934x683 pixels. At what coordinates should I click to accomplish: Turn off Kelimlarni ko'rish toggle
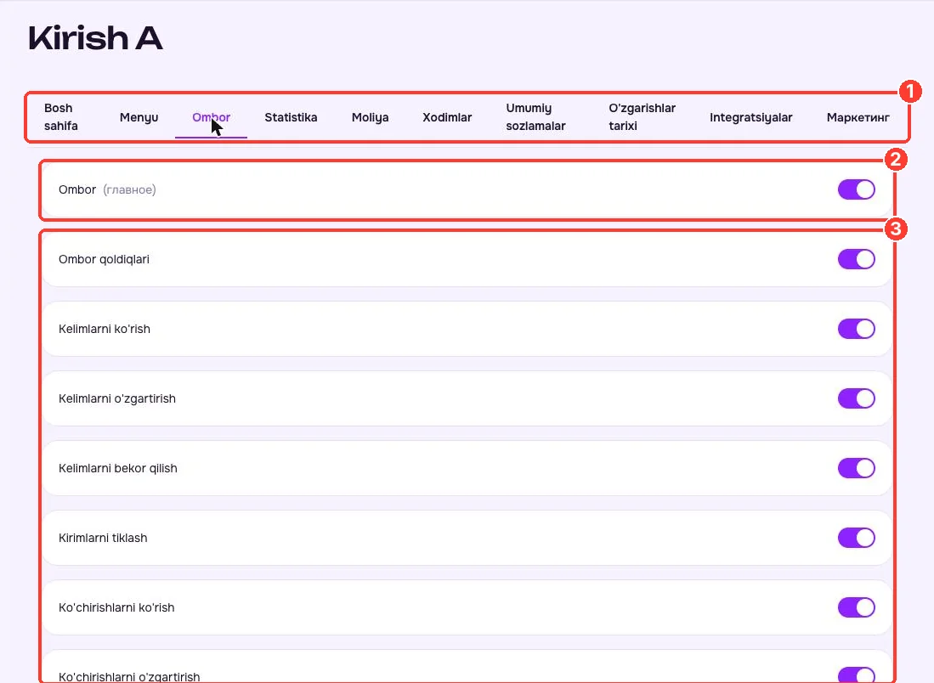(x=856, y=329)
